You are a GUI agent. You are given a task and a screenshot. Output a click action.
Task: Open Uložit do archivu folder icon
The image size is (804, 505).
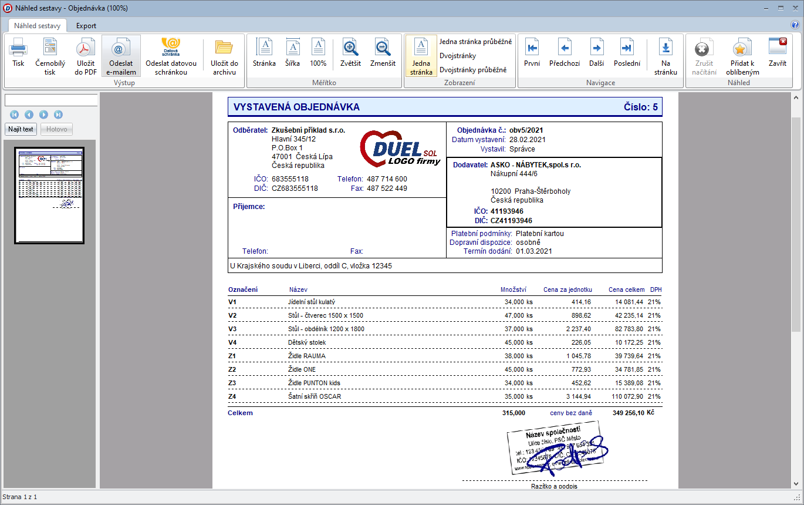pos(224,56)
